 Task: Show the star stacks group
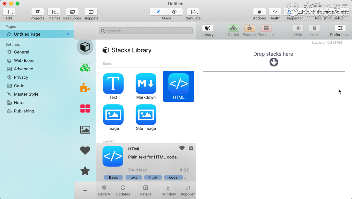pyautogui.click(x=85, y=171)
